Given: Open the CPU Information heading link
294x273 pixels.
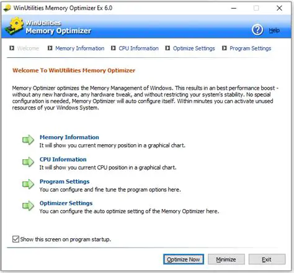Looking at the screenshot, I should pos(63,159).
